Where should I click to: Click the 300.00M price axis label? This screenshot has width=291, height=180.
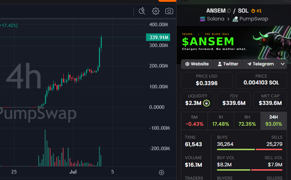tap(159, 45)
